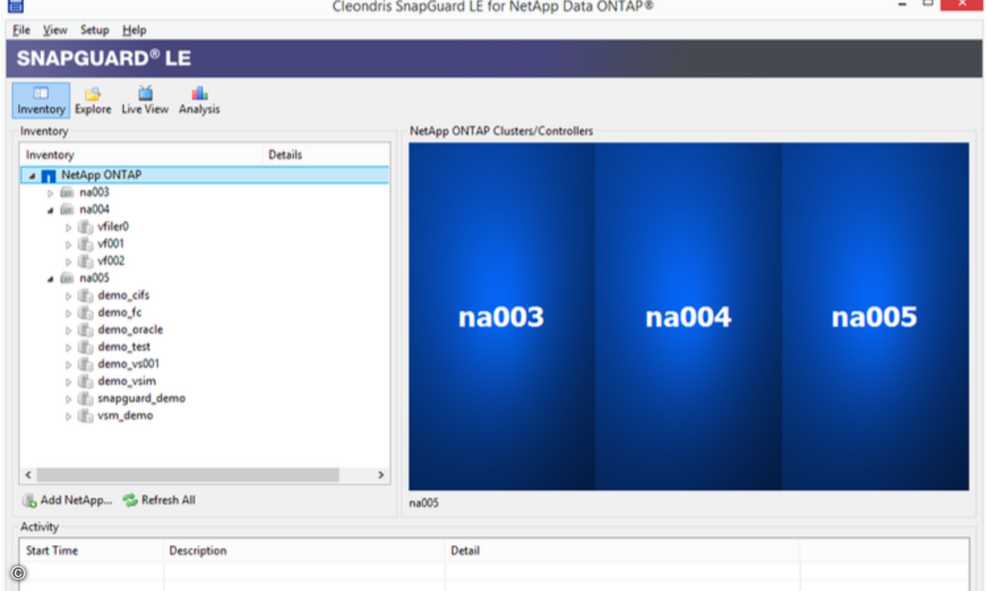Image resolution: width=986 pixels, height=591 pixels.
Task: Click the Detail column header in Activity
Action: [622, 551]
